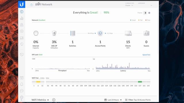Click the Switches device icon
The height and width of the screenshot is (103, 184).
click(72, 33)
